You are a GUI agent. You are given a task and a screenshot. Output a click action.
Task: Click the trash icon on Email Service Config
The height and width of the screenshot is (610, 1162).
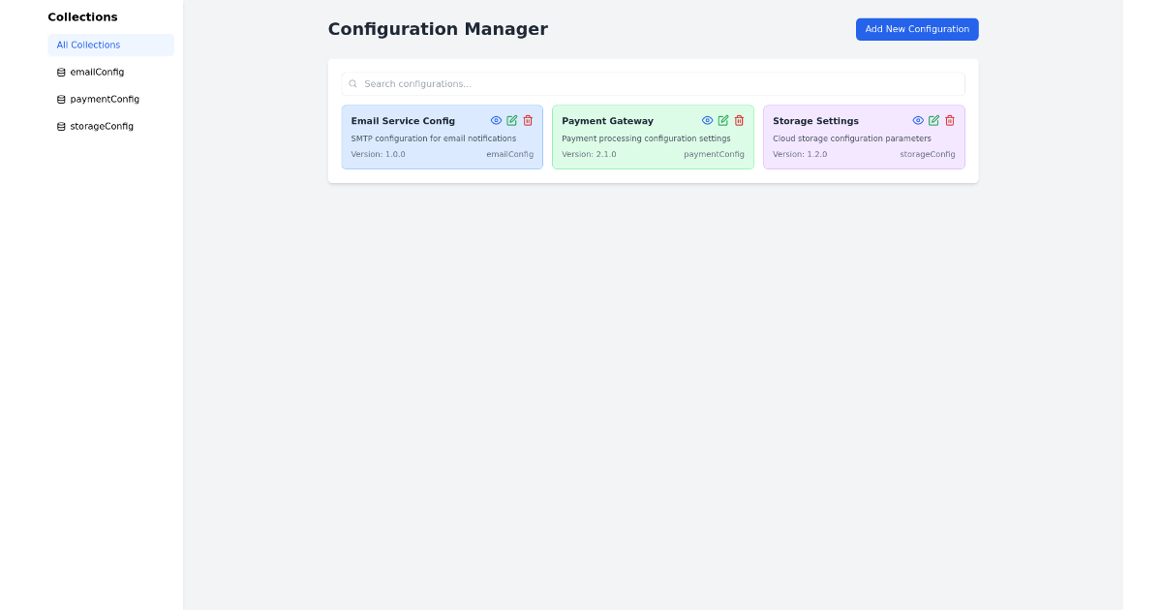coord(528,120)
